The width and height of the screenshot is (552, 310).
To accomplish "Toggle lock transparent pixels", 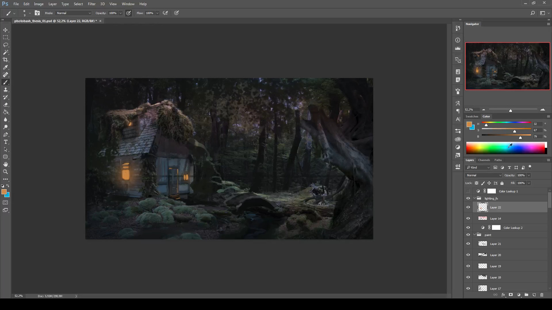I will (x=476, y=183).
